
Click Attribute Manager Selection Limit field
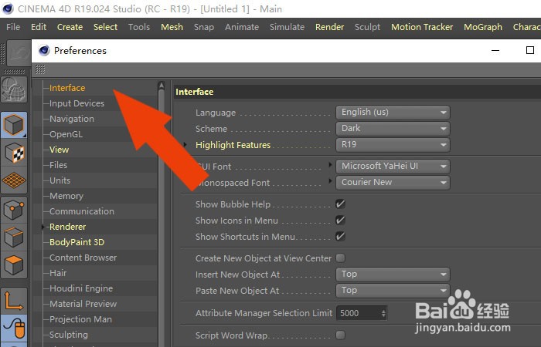(x=362, y=313)
